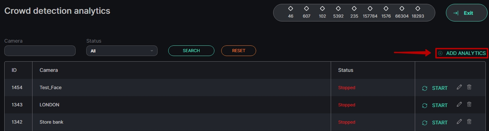The height and width of the screenshot is (131, 489).
Task: Open the Status filter dropdown
Action: coord(122,51)
